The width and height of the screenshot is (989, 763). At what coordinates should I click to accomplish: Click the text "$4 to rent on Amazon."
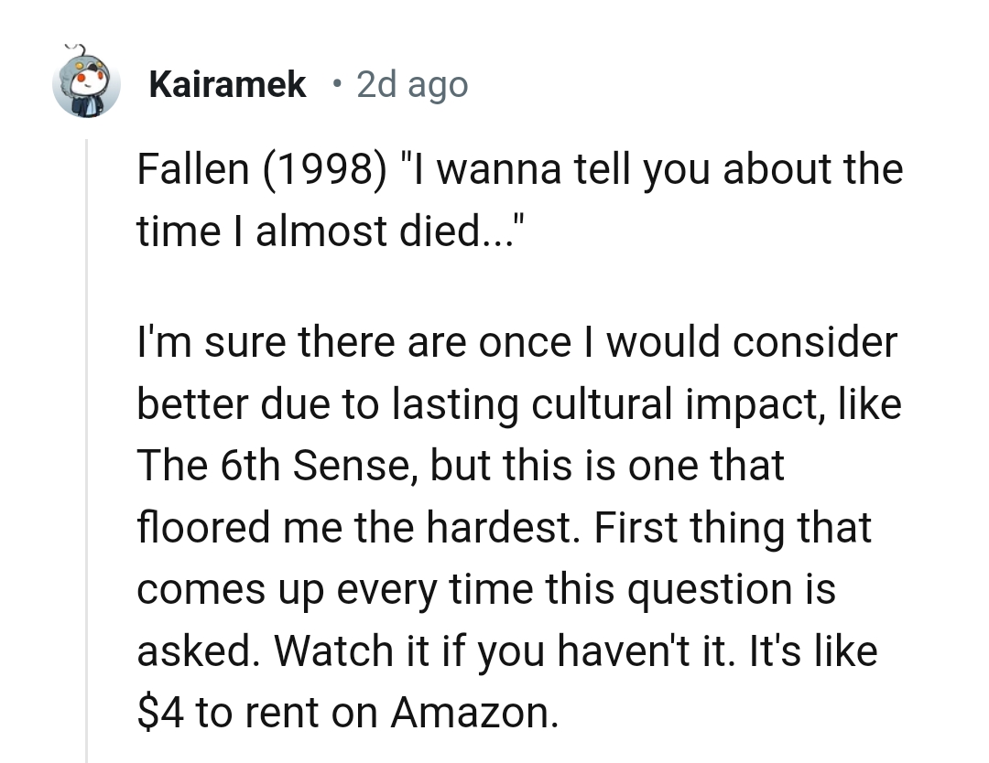[x=347, y=712]
